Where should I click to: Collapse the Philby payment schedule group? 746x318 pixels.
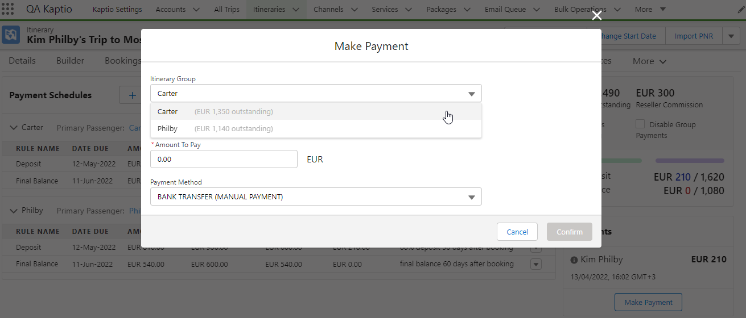14,211
